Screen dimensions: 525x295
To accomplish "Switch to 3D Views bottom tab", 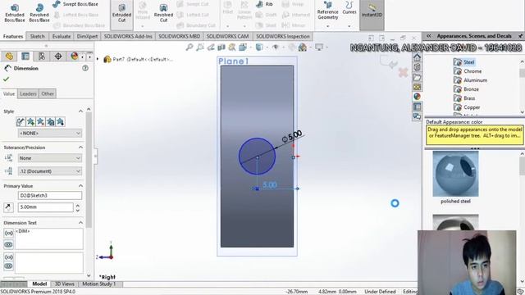I will coord(64,284).
